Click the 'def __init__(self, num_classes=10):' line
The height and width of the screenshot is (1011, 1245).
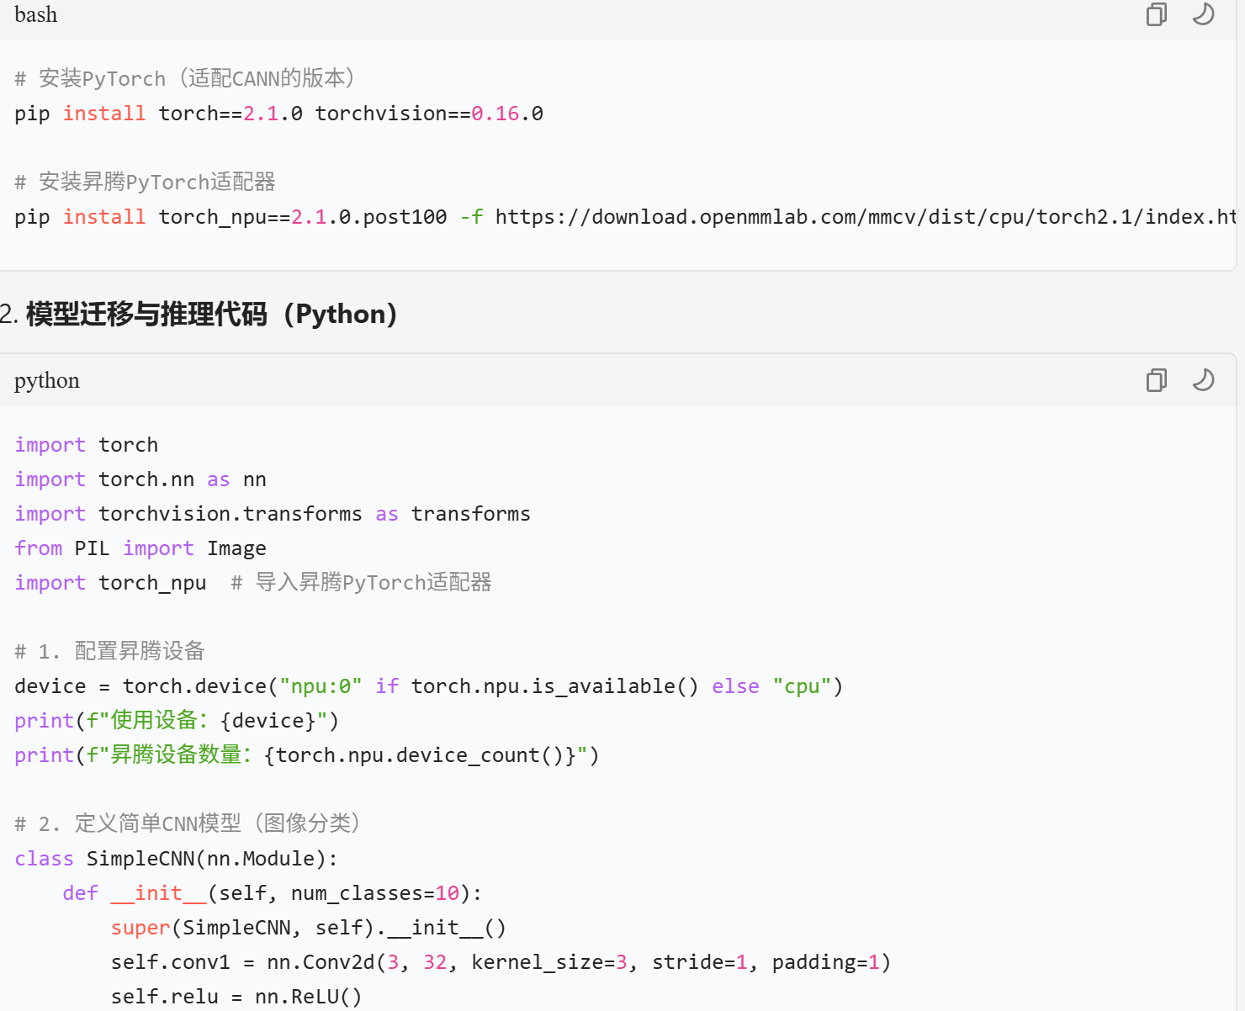[x=273, y=893]
